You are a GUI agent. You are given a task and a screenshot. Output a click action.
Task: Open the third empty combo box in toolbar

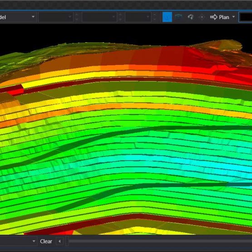(x=99, y=17)
